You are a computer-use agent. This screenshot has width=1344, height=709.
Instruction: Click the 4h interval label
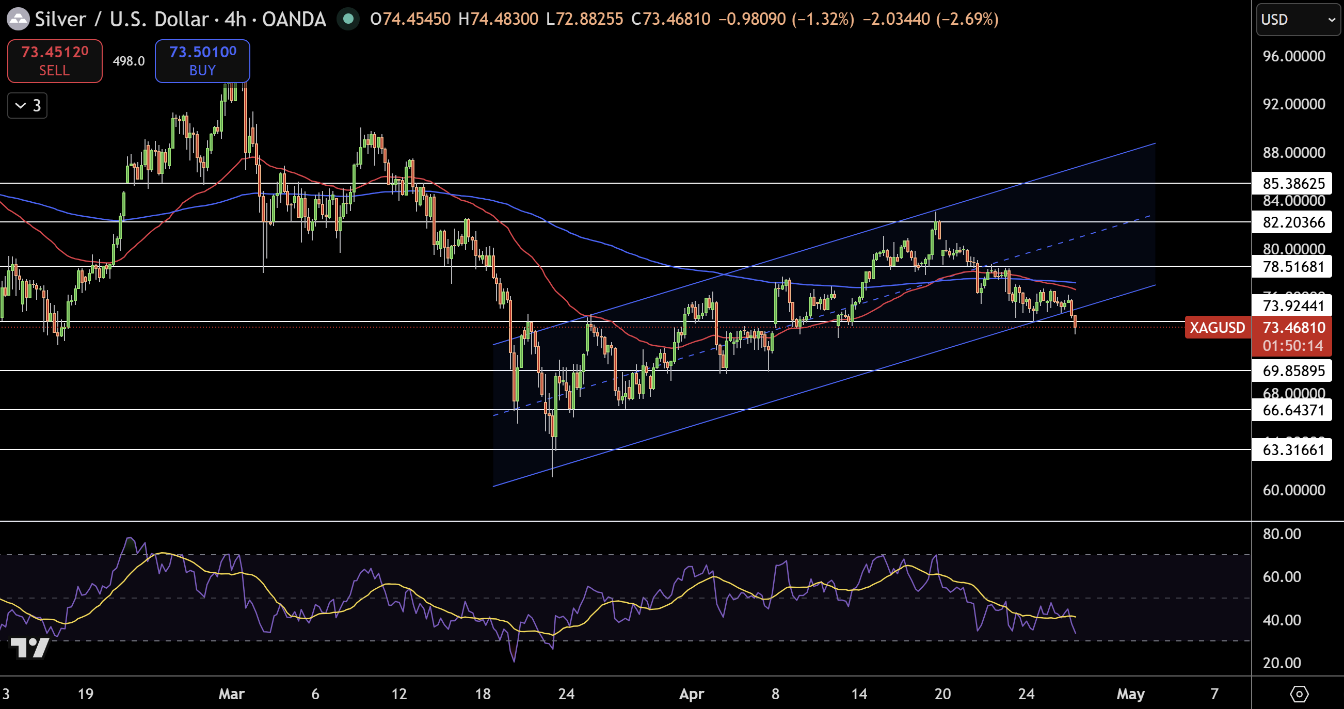point(235,19)
